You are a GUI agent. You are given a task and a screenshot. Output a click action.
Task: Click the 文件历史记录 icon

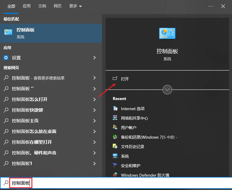[x=115, y=146]
